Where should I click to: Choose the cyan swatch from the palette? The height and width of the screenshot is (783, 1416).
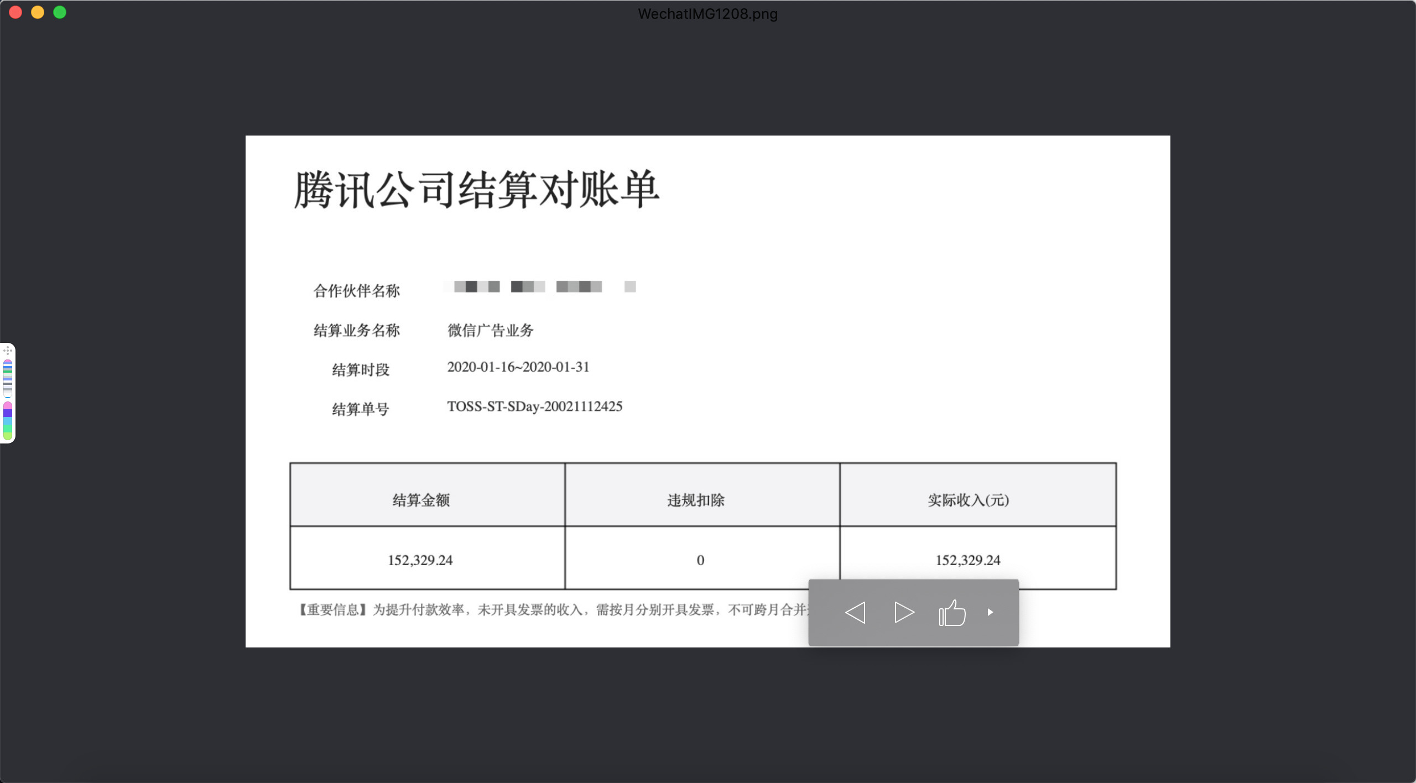8,419
